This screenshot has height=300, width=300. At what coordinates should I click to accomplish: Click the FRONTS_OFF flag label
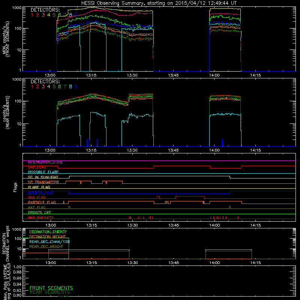[40, 213]
